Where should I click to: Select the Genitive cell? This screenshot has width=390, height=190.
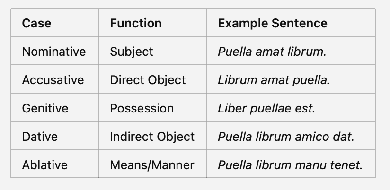click(x=45, y=108)
